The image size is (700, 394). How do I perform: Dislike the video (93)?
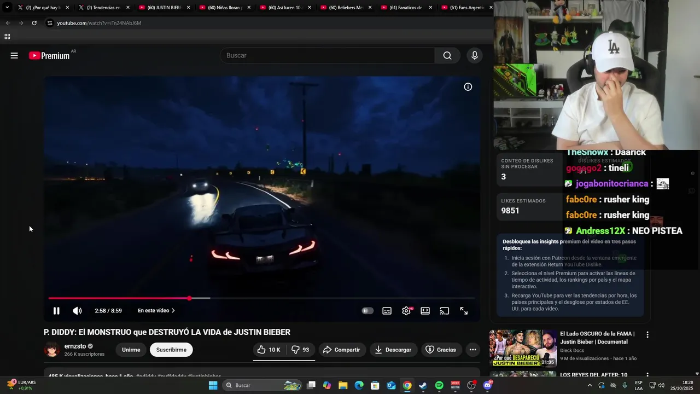tap(300, 350)
